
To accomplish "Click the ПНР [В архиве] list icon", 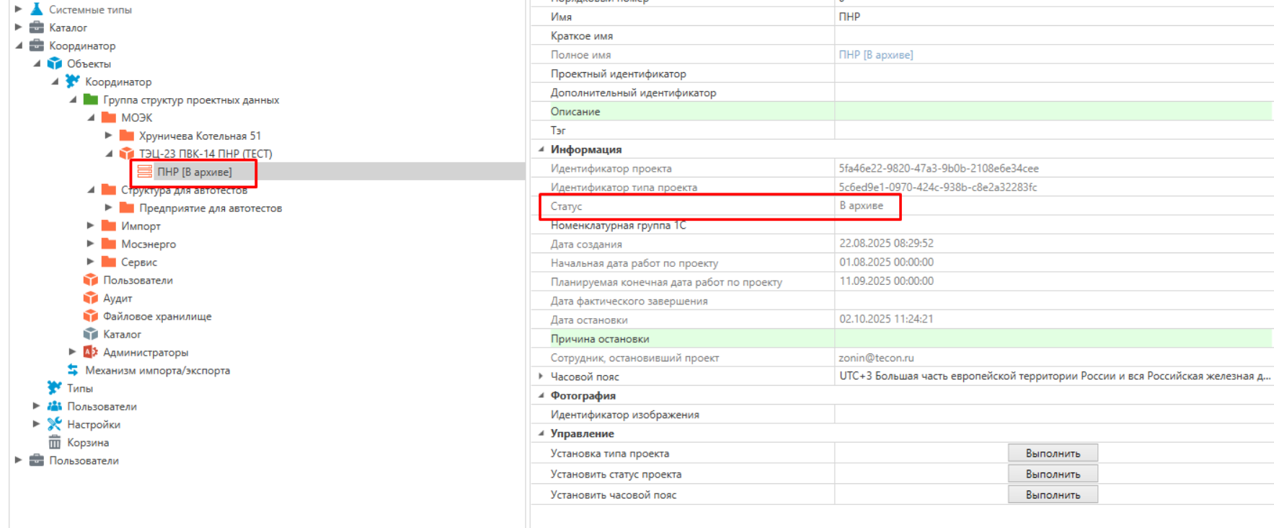I will [x=145, y=172].
